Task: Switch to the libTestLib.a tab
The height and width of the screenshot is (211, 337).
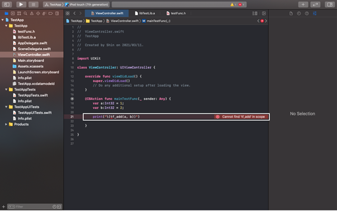Action: (144, 13)
